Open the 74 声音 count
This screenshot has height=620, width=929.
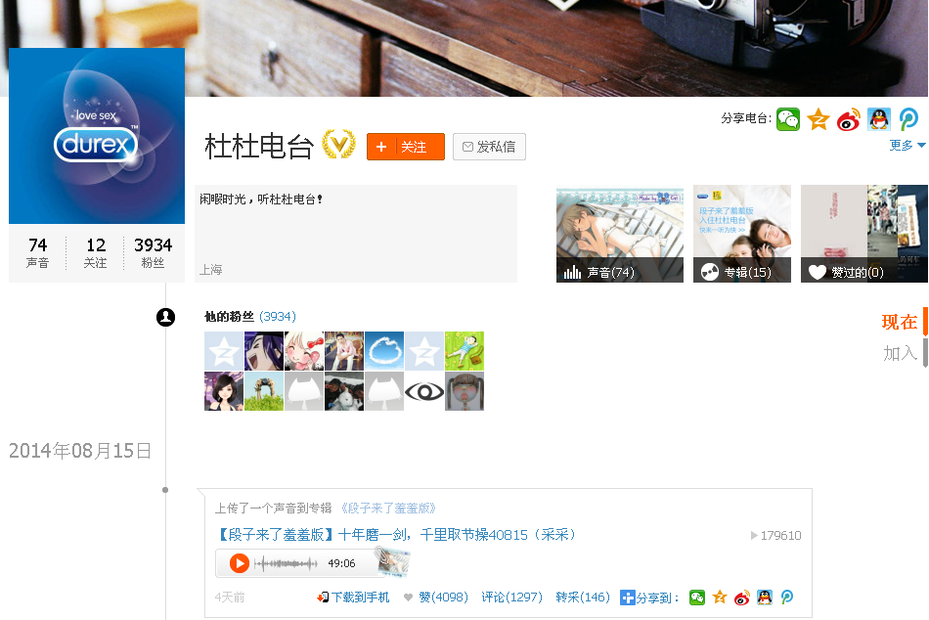[x=37, y=252]
